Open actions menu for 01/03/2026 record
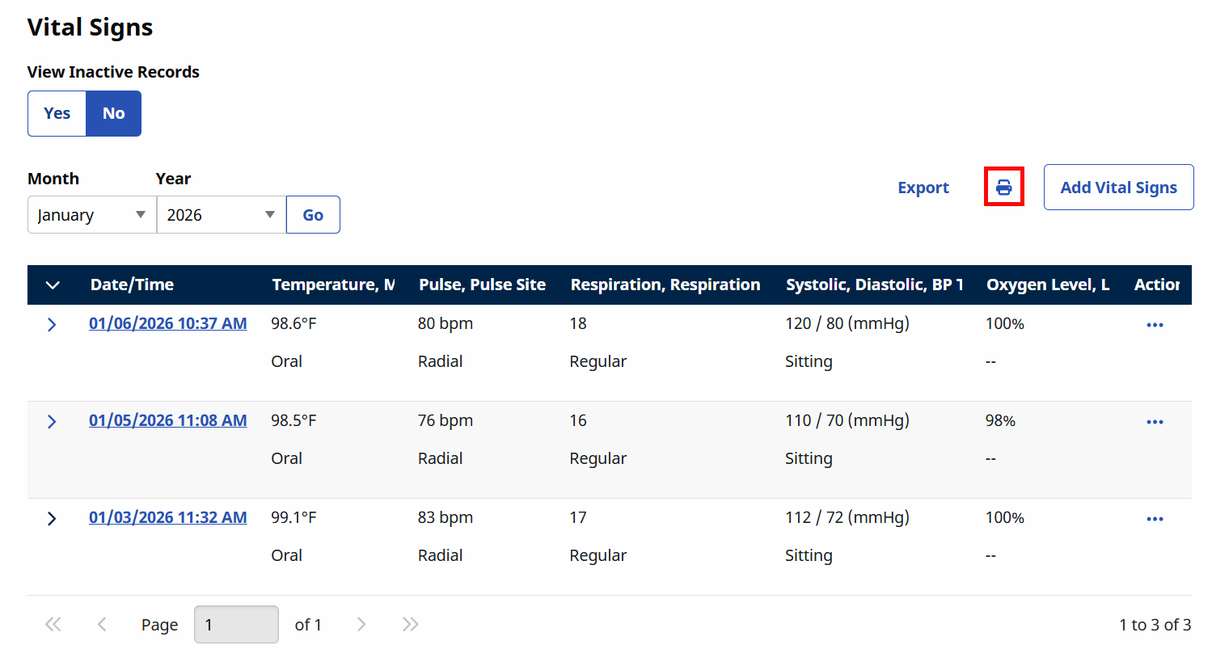This screenshot has height=662, width=1212. tap(1155, 519)
